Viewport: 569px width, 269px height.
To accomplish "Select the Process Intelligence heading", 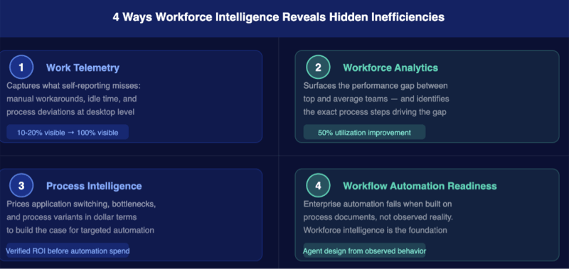I will [94, 186].
